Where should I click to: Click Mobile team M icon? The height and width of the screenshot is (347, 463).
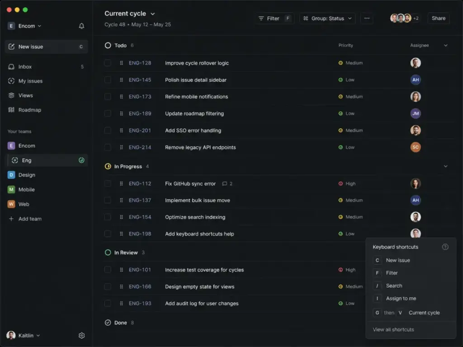[x=11, y=189]
